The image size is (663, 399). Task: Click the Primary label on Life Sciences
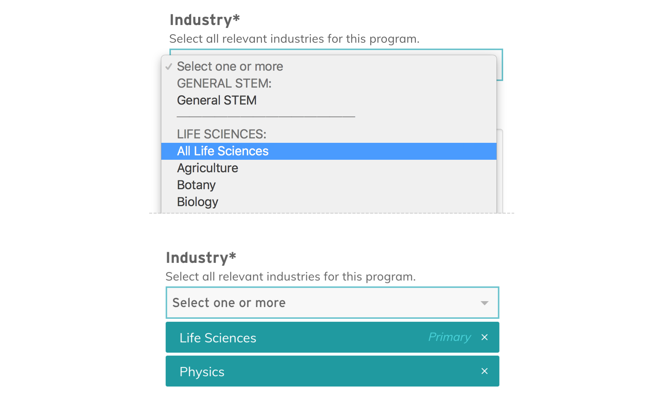tap(449, 337)
